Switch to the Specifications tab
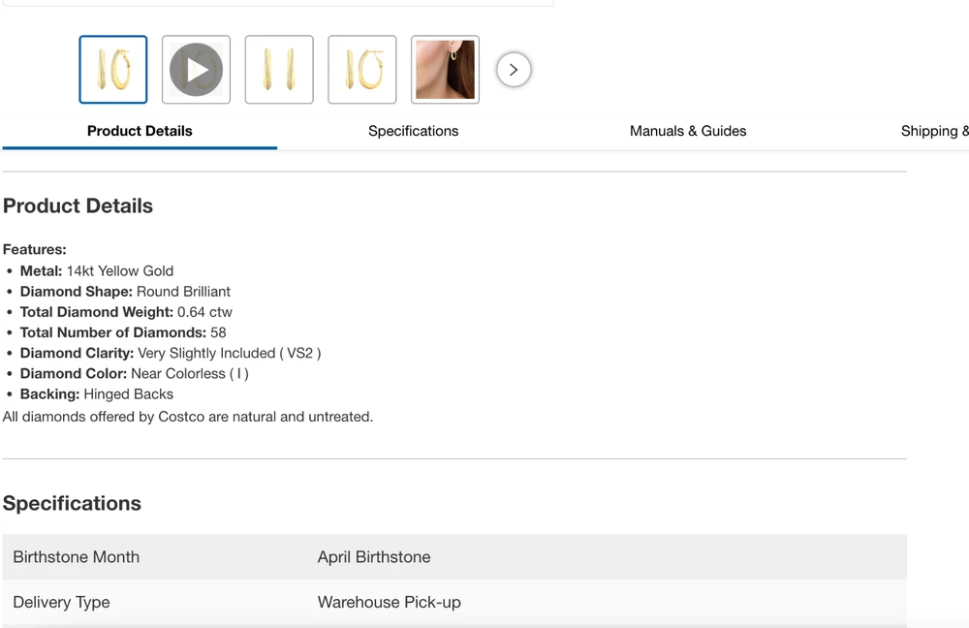The image size is (969, 628). (413, 131)
